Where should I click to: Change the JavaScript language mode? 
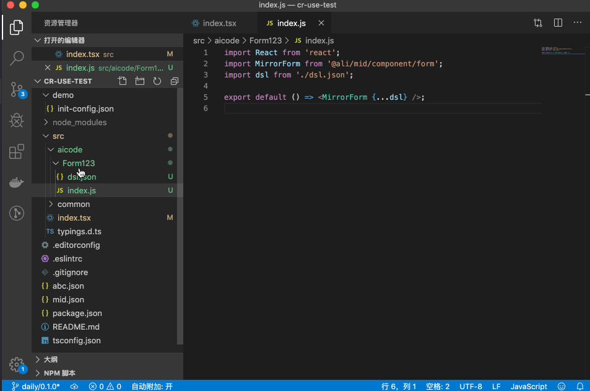[x=528, y=386]
